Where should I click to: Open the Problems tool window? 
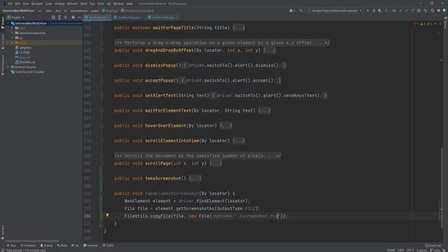28,246
